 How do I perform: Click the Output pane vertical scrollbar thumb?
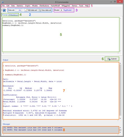[x=120, y=90]
